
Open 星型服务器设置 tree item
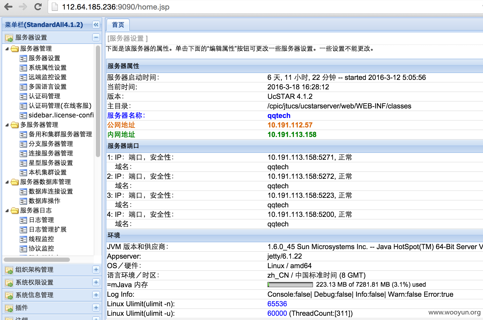click(51, 163)
